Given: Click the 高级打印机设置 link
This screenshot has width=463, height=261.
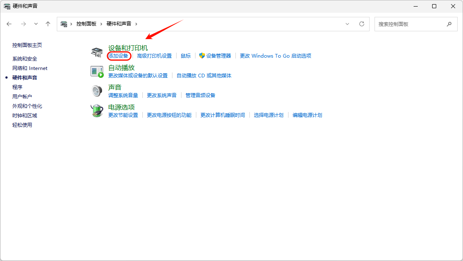Looking at the screenshot, I should [154, 56].
